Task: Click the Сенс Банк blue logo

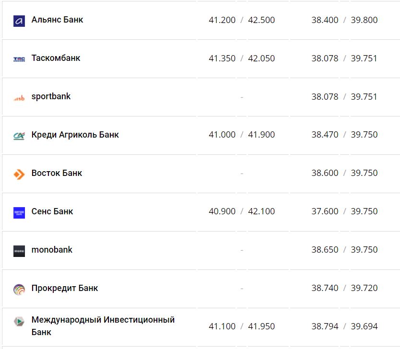Action: click(x=19, y=212)
